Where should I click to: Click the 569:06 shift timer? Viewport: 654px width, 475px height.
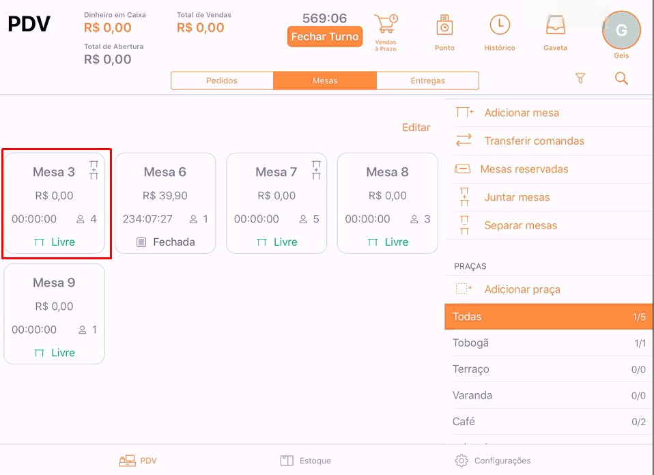324,18
